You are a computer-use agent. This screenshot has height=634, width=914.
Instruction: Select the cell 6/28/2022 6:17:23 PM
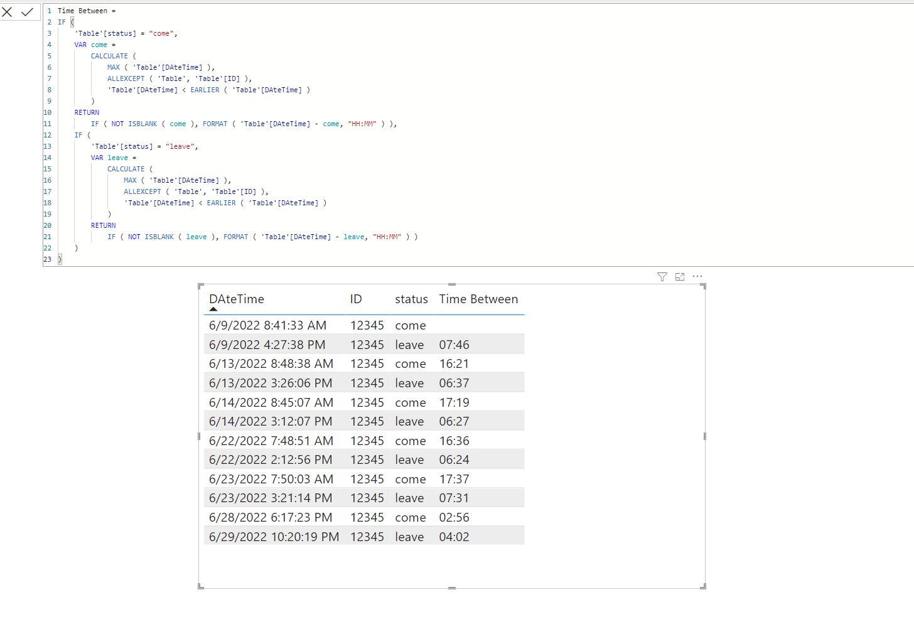[271, 517]
